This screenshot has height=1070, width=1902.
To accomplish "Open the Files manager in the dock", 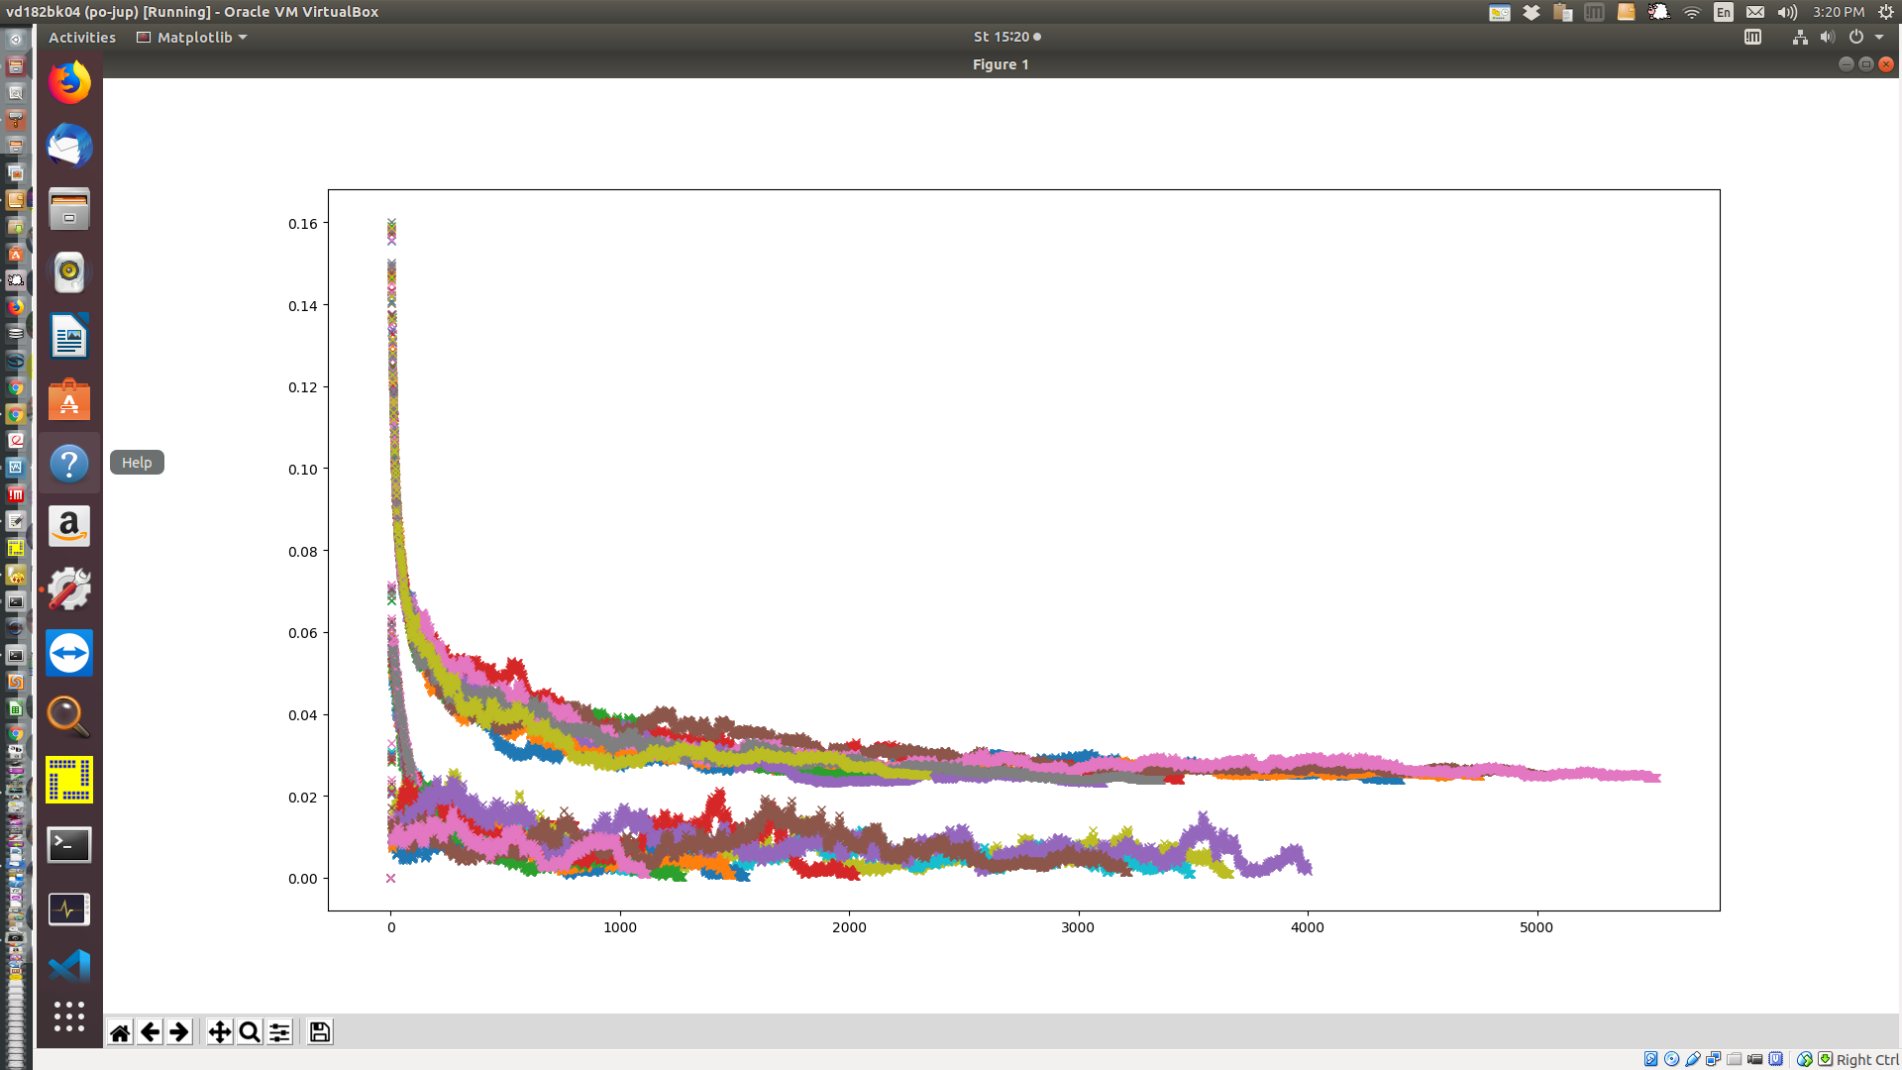I will point(69,209).
